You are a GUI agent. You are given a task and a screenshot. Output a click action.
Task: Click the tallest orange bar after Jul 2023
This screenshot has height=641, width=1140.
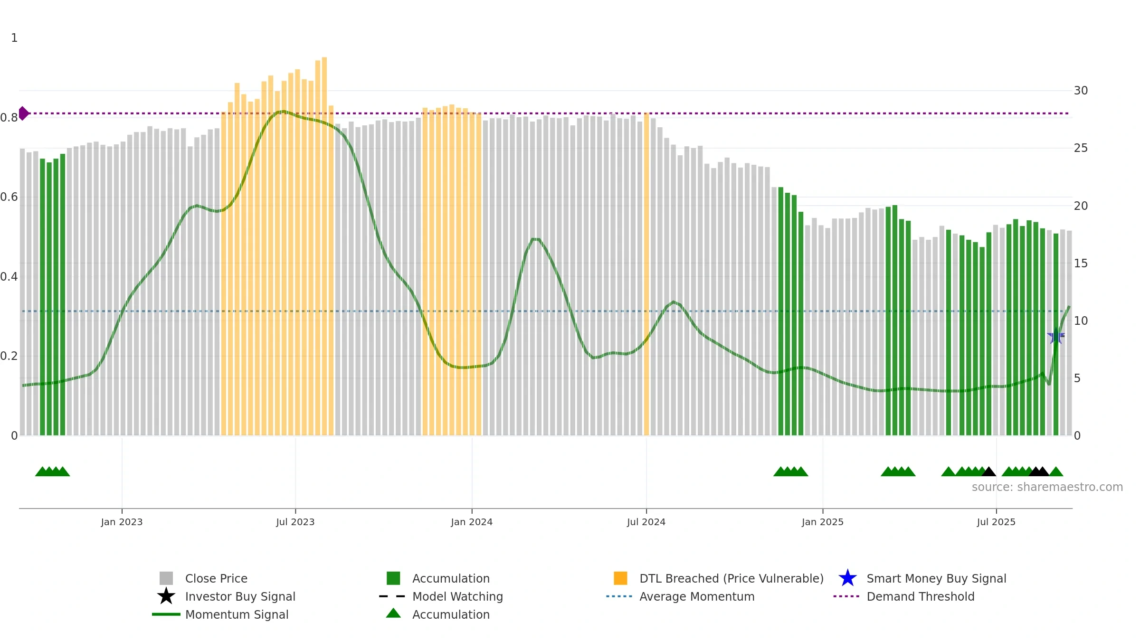pyautogui.click(x=324, y=246)
